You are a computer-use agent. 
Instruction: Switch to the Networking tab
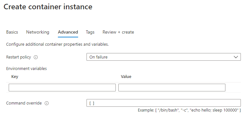point(38,32)
